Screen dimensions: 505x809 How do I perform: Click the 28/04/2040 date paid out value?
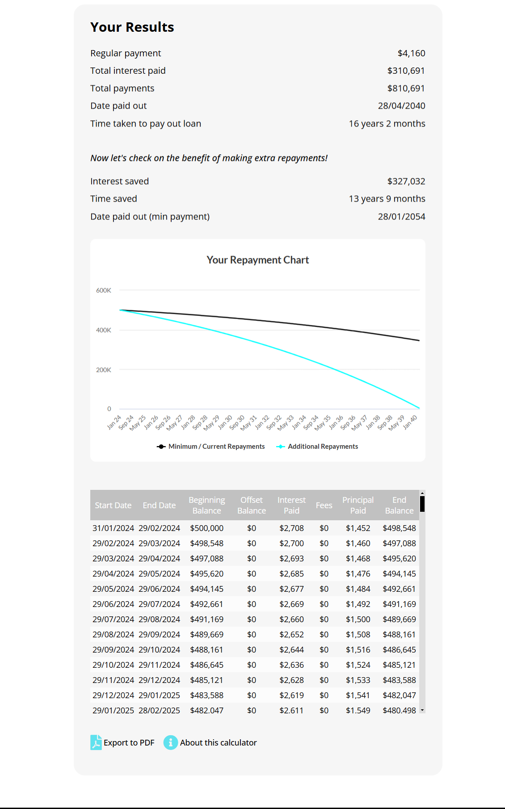point(401,106)
